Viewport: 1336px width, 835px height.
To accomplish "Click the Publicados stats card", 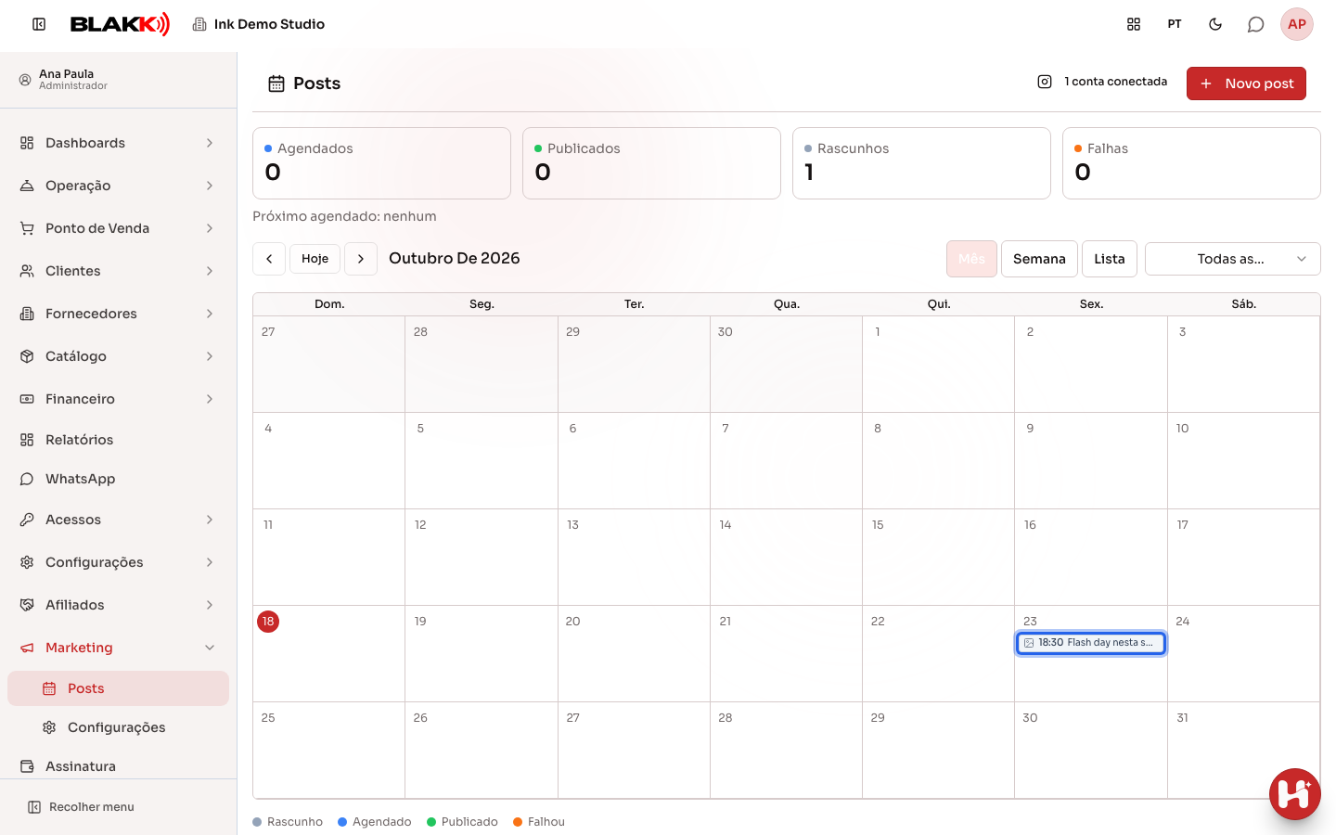I will click(651, 163).
